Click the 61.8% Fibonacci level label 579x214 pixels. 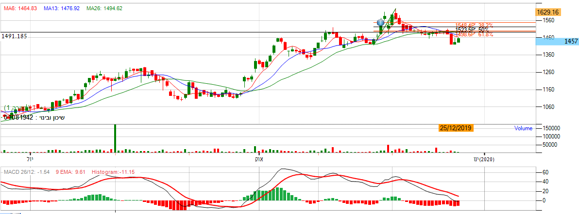[x=474, y=34]
